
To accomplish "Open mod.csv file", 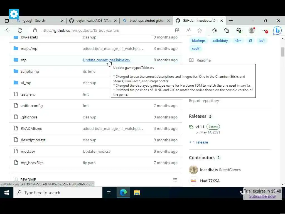I will pyautogui.click(x=28, y=151).
